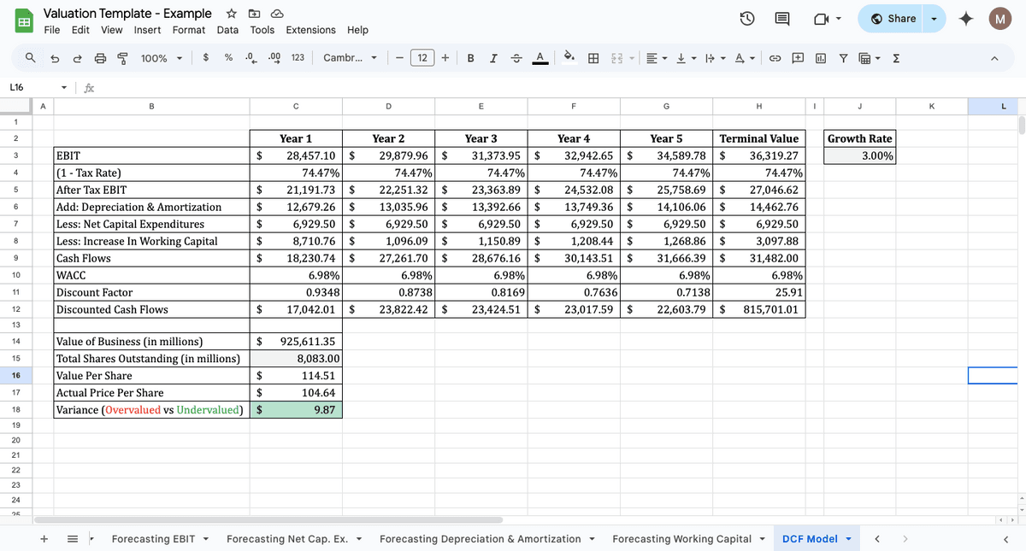1026x551 pixels.
Task: Toggle bold formatting
Action: coord(471,58)
